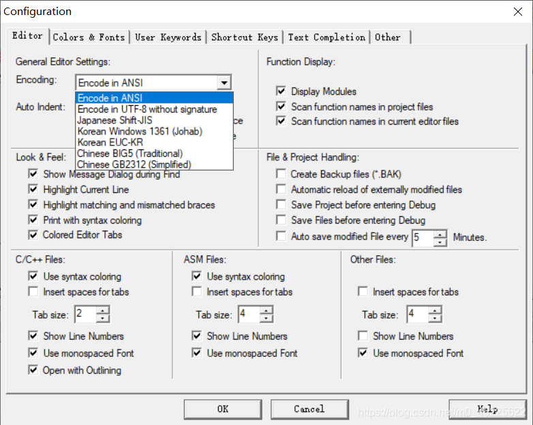Image resolution: width=533 pixels, height=425 pixels.
Task: Toggle ASM Show Line Numbers
Action: click(x=197, y=336)
